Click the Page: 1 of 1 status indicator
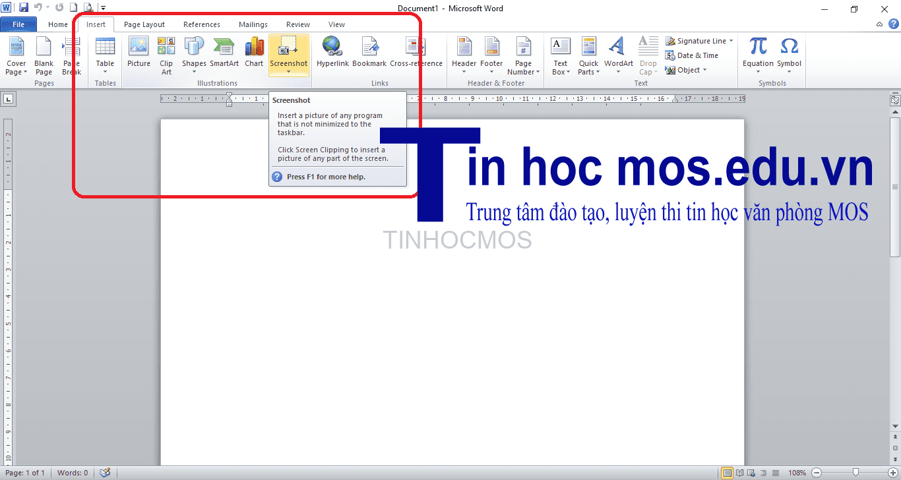This screenshot has height=480, width=901. click(x=25, y=473)
